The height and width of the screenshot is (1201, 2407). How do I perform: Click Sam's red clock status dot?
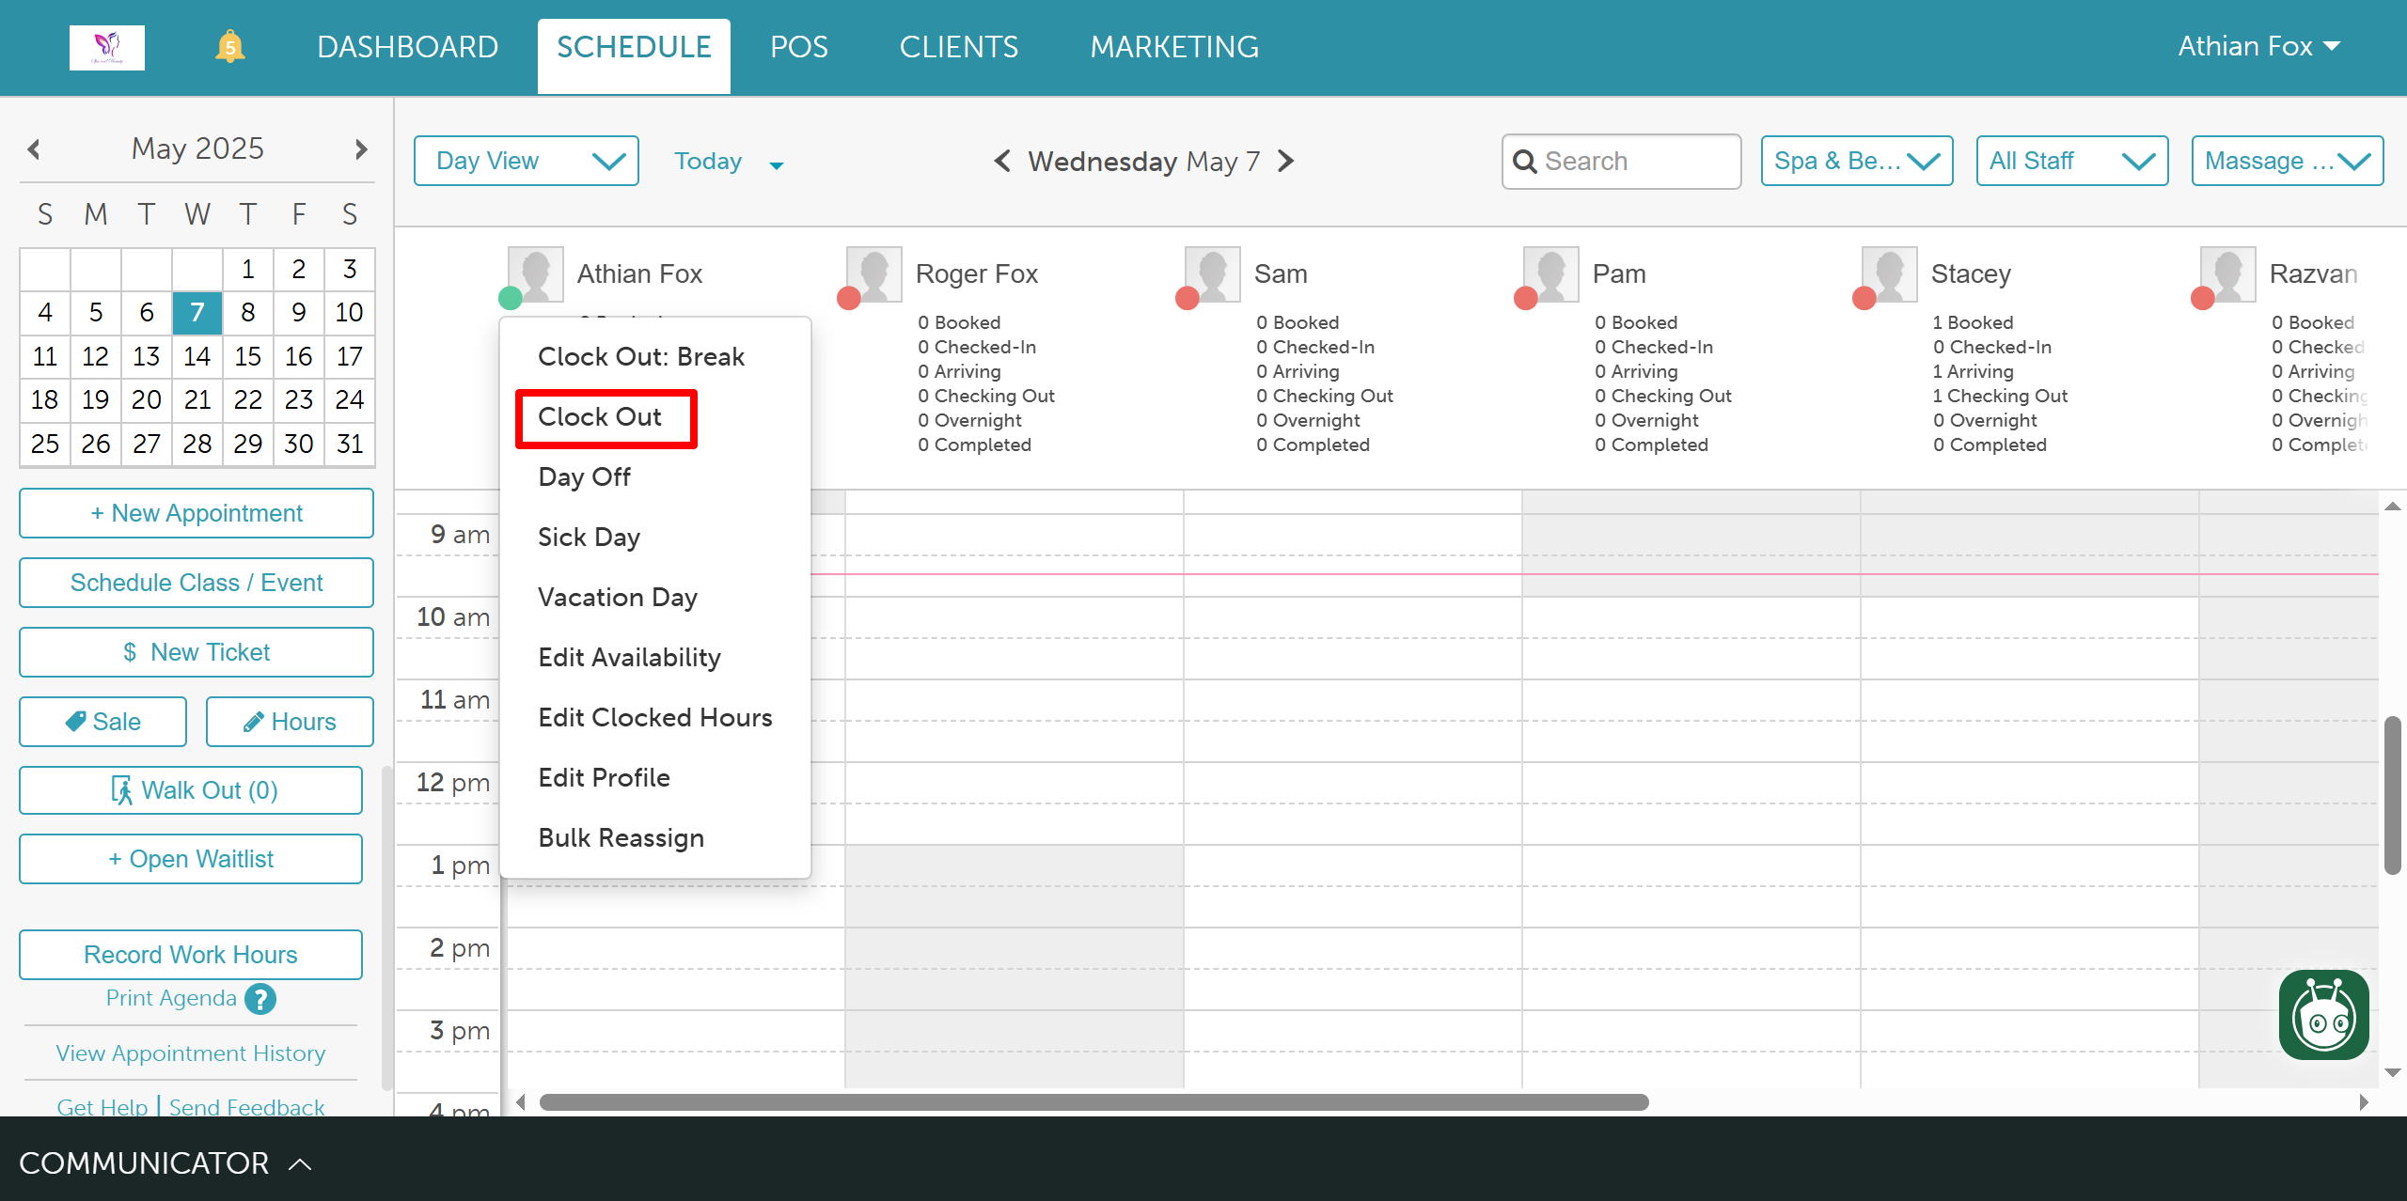(x=1187, y=299)
